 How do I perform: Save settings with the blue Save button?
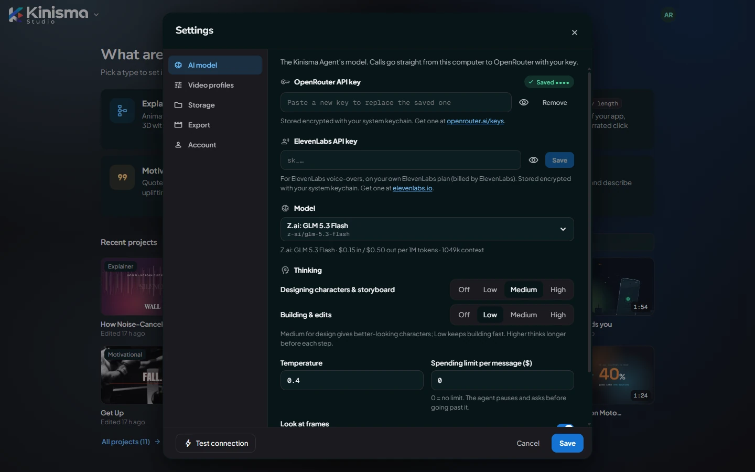click(x=567, y=443)
